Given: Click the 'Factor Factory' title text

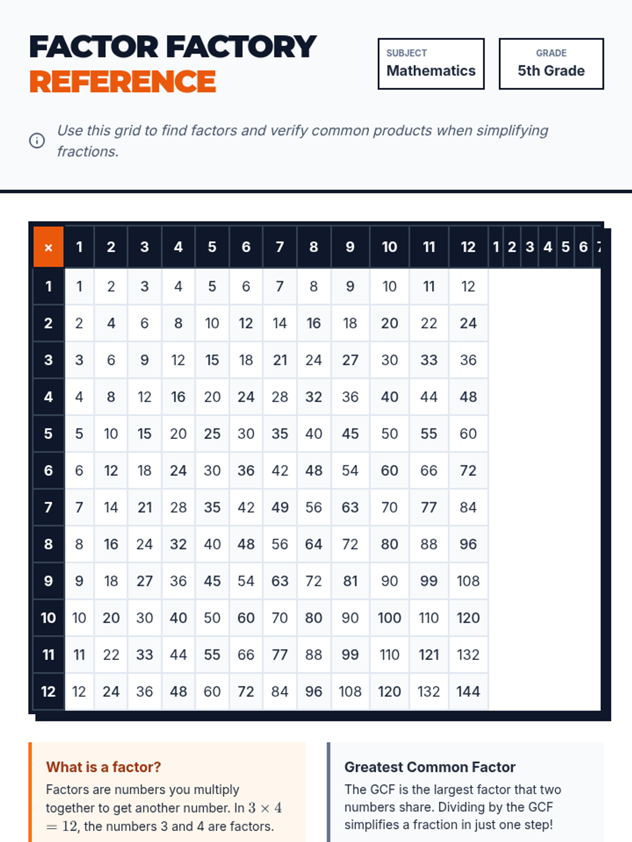Looking at the screenshot, I should click(173, 47).
